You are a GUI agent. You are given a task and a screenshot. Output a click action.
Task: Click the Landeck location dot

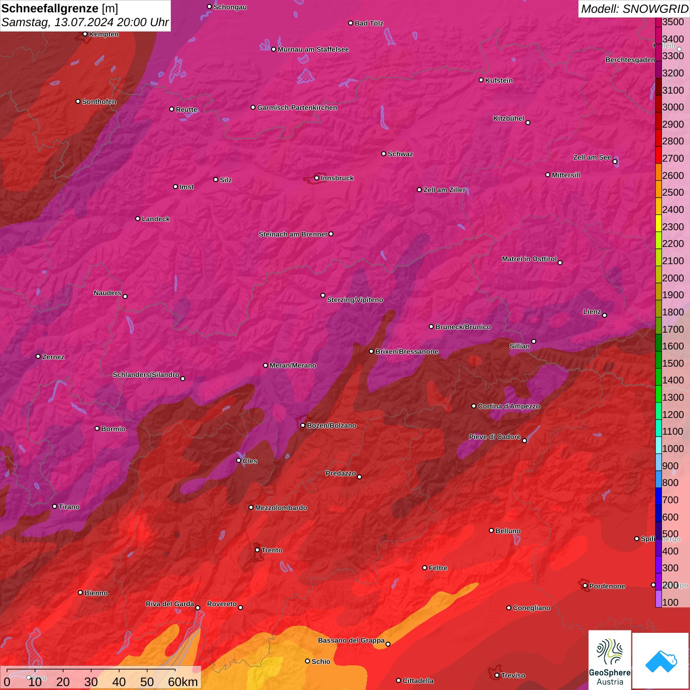pyautogui.click(x=138, y=218)
